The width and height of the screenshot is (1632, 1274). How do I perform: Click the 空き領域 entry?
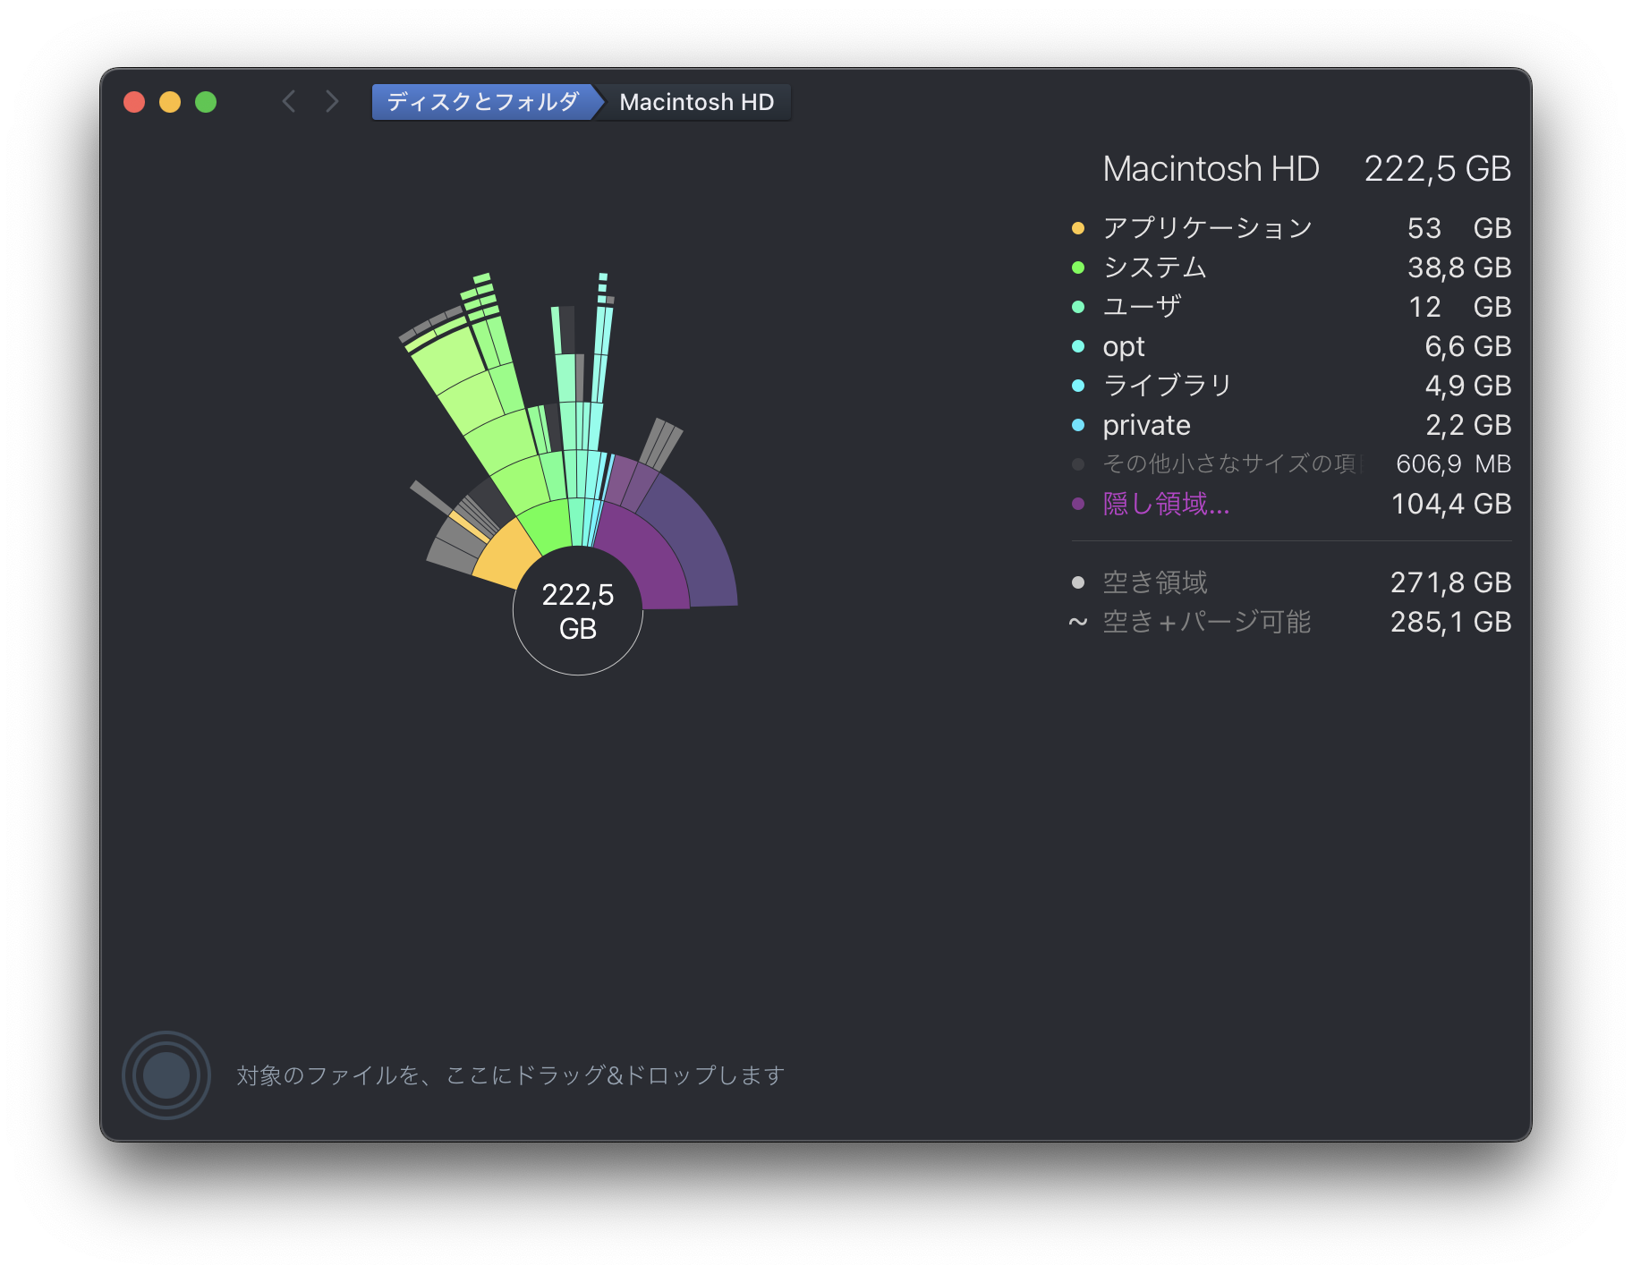[x=1291, y=582]
